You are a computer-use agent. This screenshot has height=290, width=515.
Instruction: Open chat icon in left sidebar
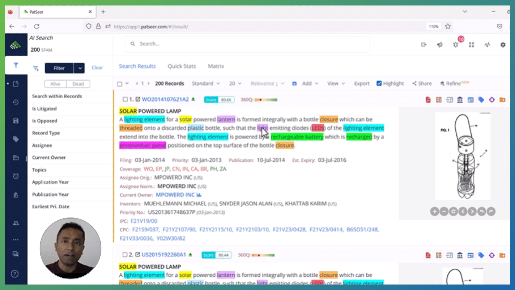pos(16,254)
